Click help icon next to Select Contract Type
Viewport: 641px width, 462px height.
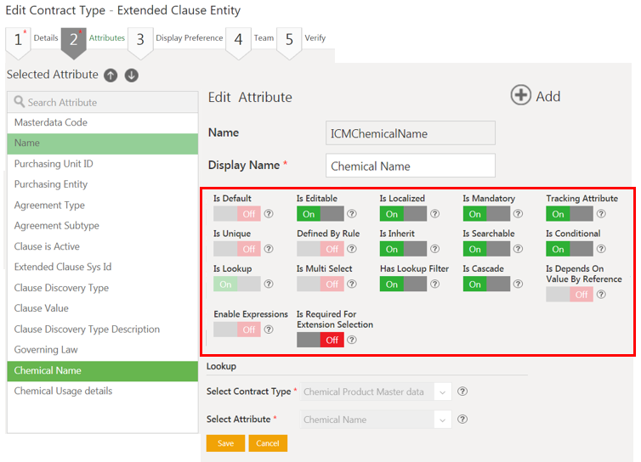click(x=462, y=392)
